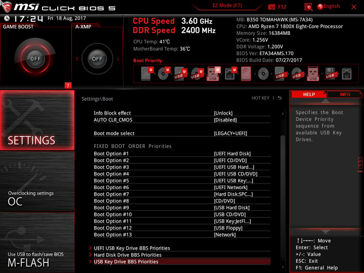The width and height of the screenshot is (364, 273).
Task: Close the BIOS with the X button
Action: click(x=354, y=7)
